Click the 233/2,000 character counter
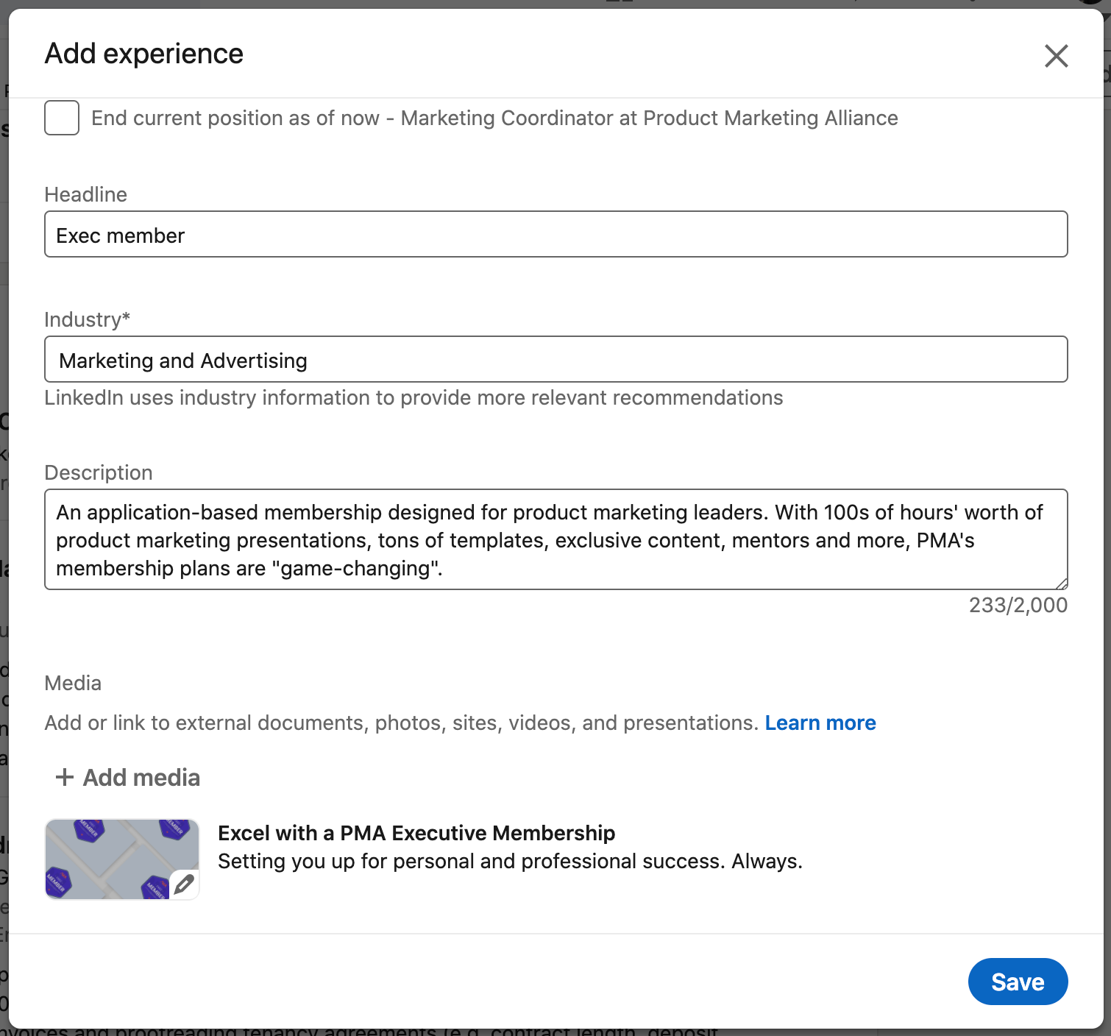The height and width of the screenshot is (1036, 1111). (x=1018, y=605)
